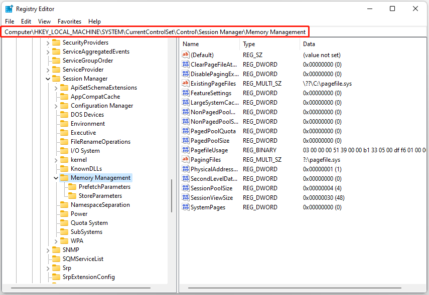Expand the SecurityProviders key
This screenshot has width=429, height=295.
[x=48, y=43]
